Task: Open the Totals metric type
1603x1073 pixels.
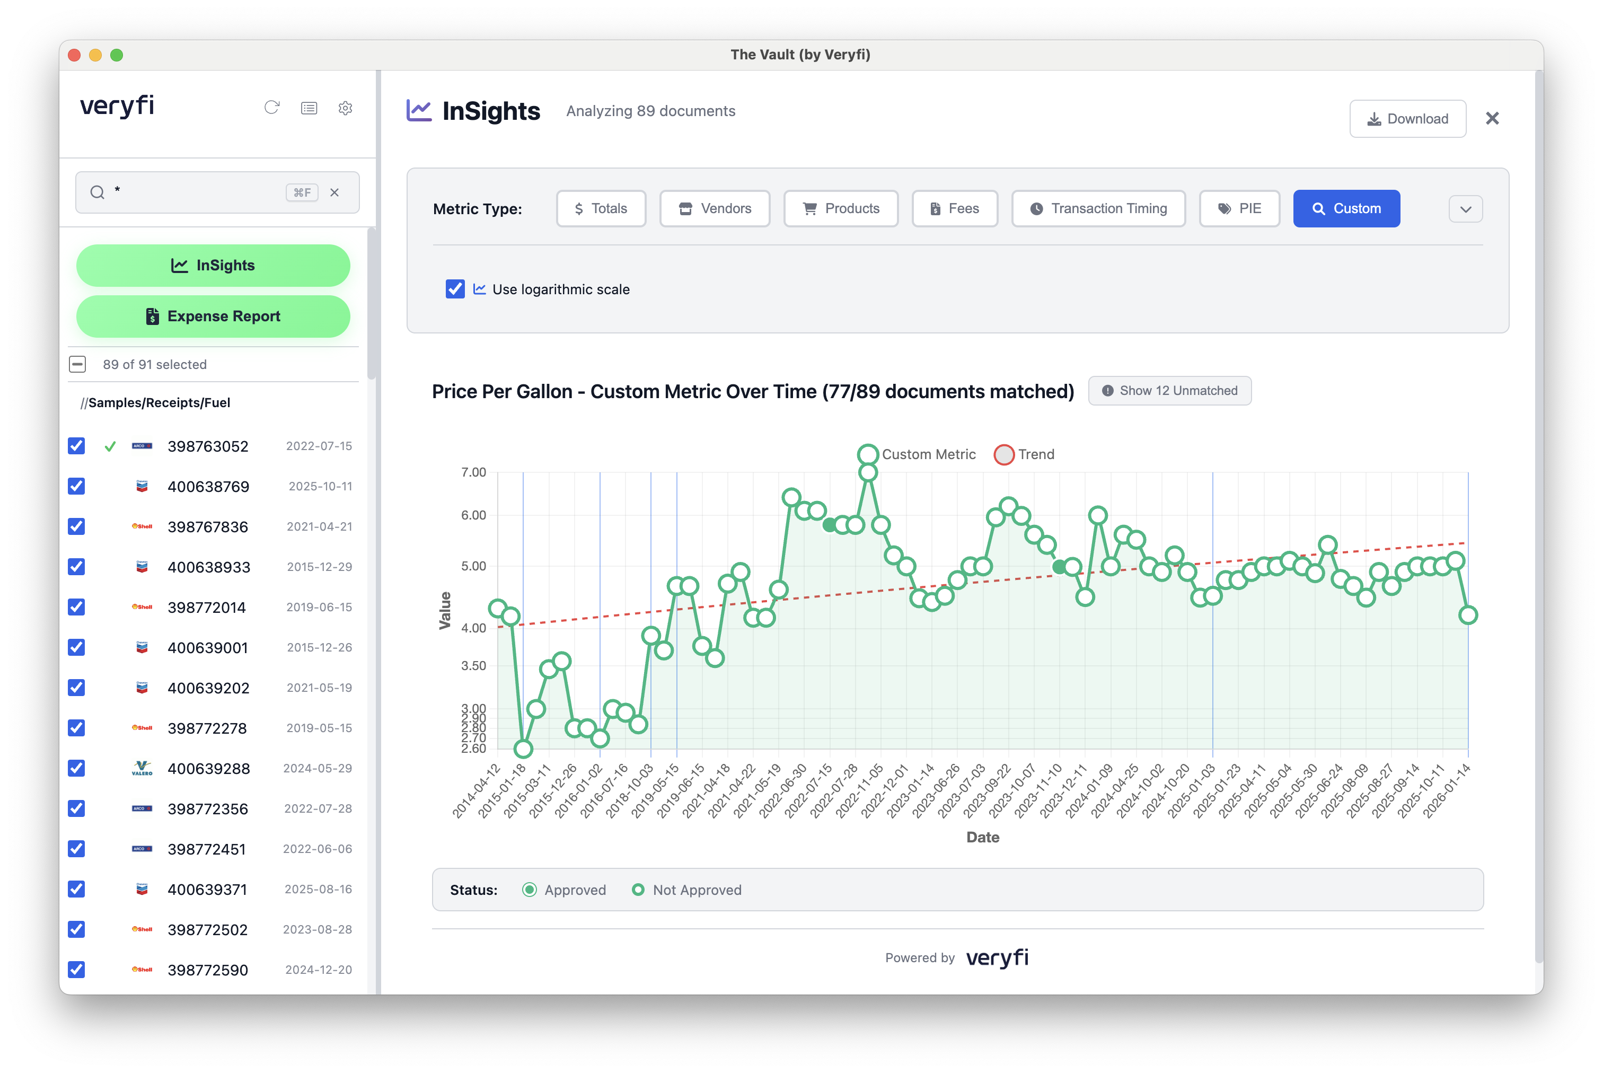Action: (600, 209)
